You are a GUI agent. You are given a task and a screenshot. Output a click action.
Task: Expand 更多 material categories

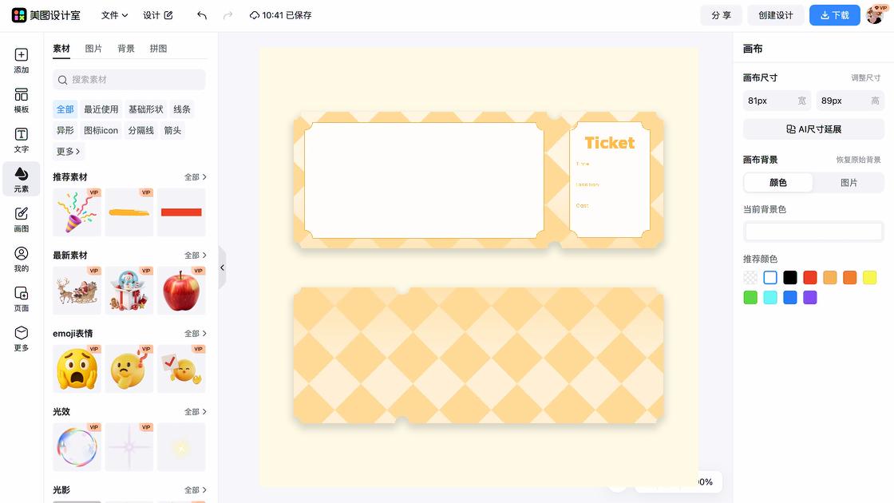point(68,151)
